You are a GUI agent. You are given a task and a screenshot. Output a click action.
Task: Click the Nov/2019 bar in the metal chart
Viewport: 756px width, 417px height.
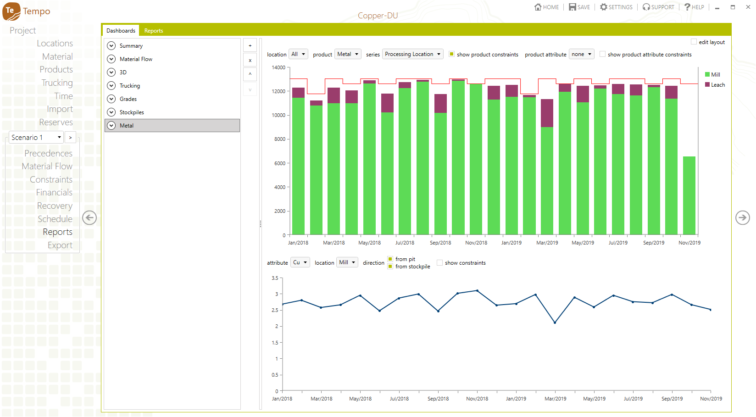pyautogui.click(x=689, y=195)
